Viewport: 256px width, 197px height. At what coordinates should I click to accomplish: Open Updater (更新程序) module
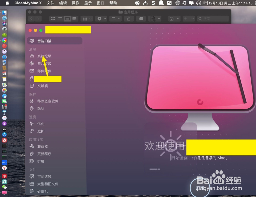44,154
